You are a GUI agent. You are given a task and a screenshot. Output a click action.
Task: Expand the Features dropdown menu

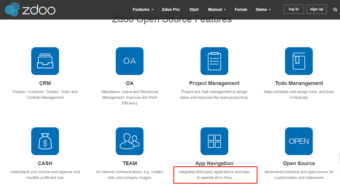pyautogui.click(x=143, y=9)
